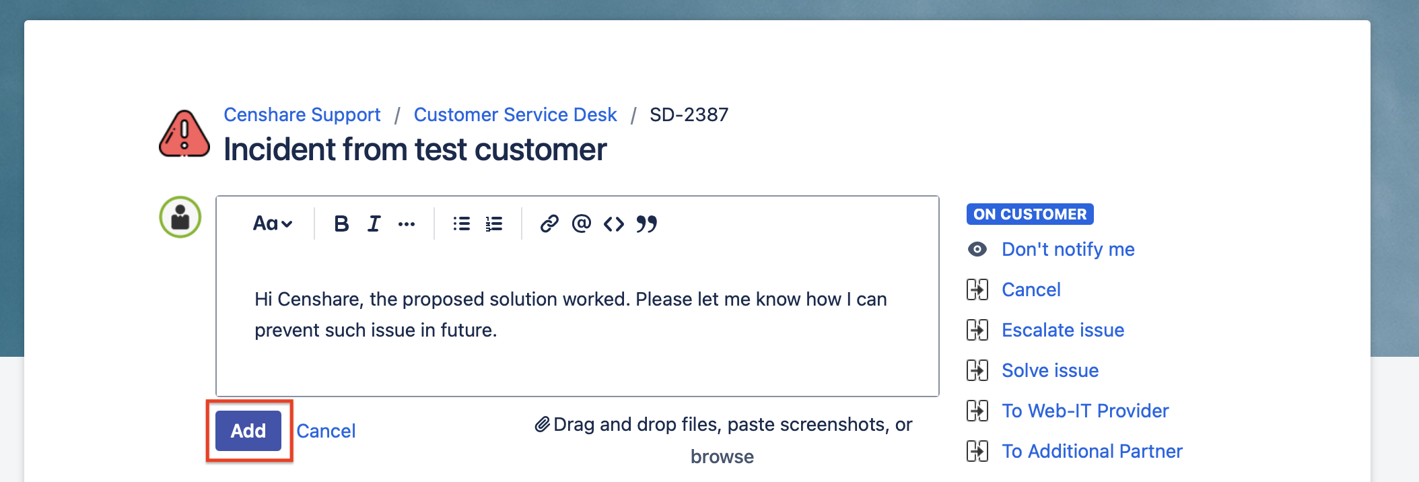
Task: Go to Customer Service Desk breadcrumb
Action: point(515,114)
